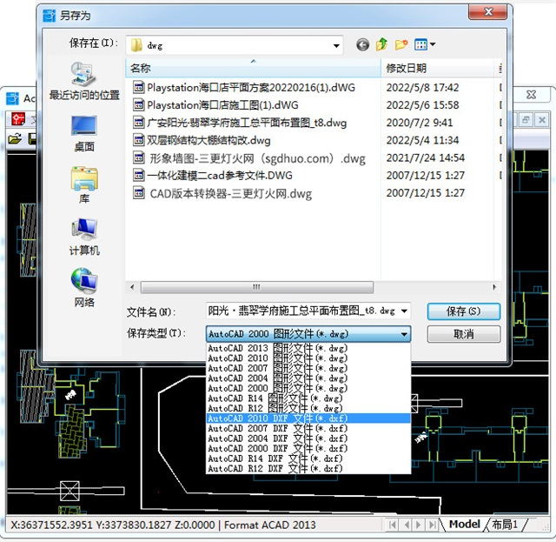Choose AutoCAD R12 DXF 文件 (*.dxf)
The height and width of the screenshot is (542, 556).
click(x=308, y=469)
